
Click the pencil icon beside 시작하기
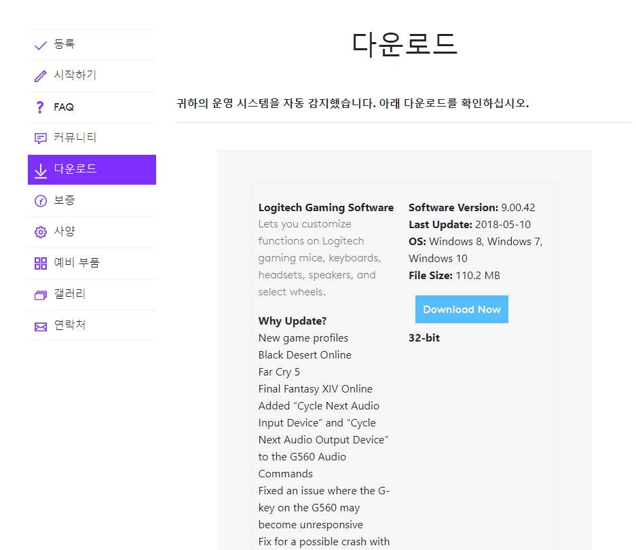pyautogui.click(x=41, y=76)
